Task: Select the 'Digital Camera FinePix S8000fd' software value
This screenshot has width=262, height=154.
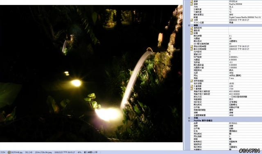Action: click(245, 17)
